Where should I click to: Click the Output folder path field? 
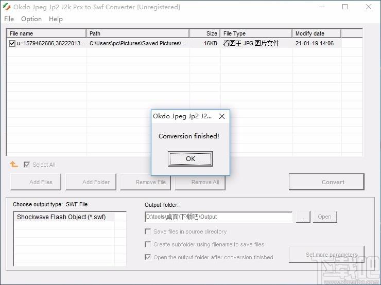[219, 217]
